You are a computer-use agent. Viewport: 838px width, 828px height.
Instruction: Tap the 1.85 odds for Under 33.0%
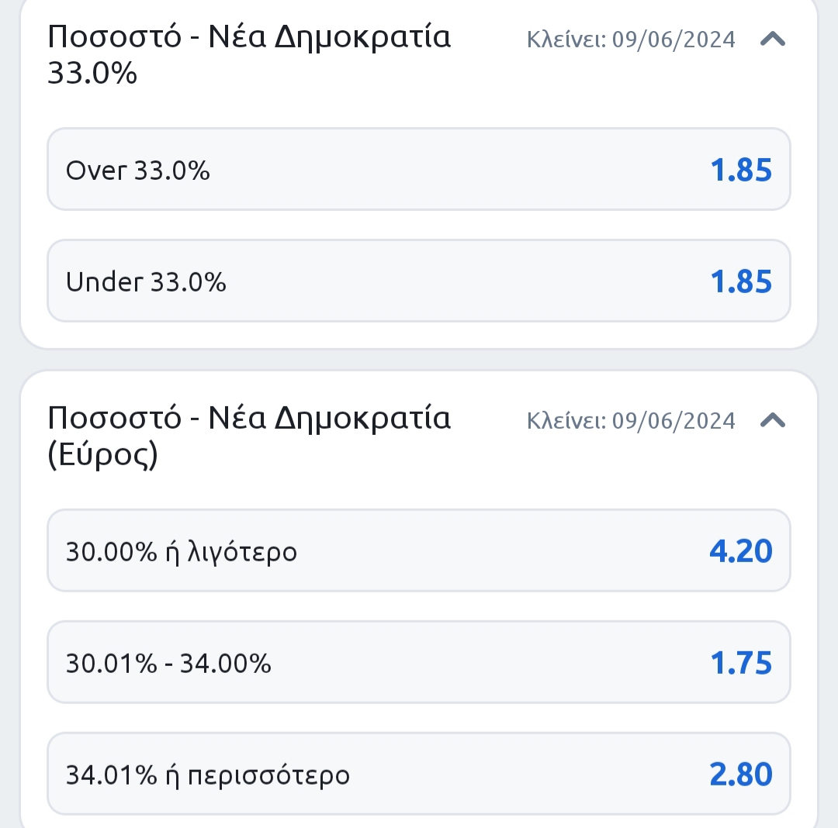click(741, 281)
